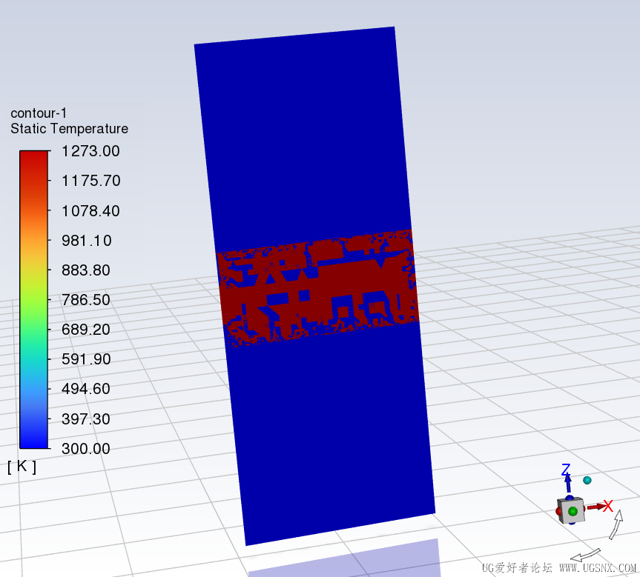Click the blue sphere on top of triad cube
The width and height of the screenshot is (640, 577).
pos(570,498)
